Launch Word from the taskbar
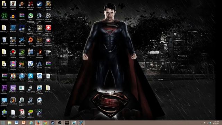 (17, 123)
